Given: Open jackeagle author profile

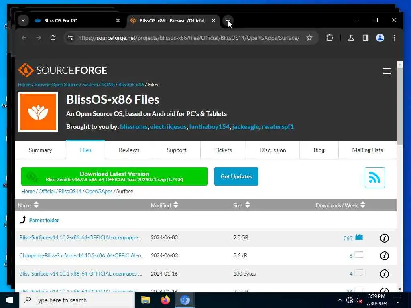Looking at the screenshot, I should [246, 127].
